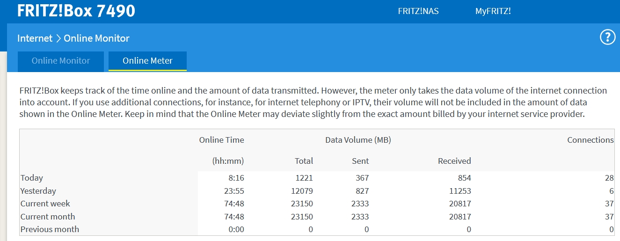Image resolution: width=620 pixels, height=241 pixels.
Task: Select the Online Meter tab
Action: [147, 61]
